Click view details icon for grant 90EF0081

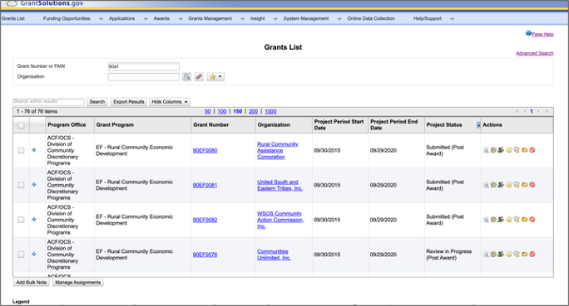coord(486,185)
